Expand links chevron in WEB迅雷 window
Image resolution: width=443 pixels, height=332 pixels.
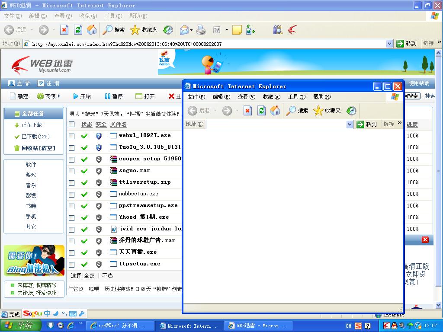point(440,42)
